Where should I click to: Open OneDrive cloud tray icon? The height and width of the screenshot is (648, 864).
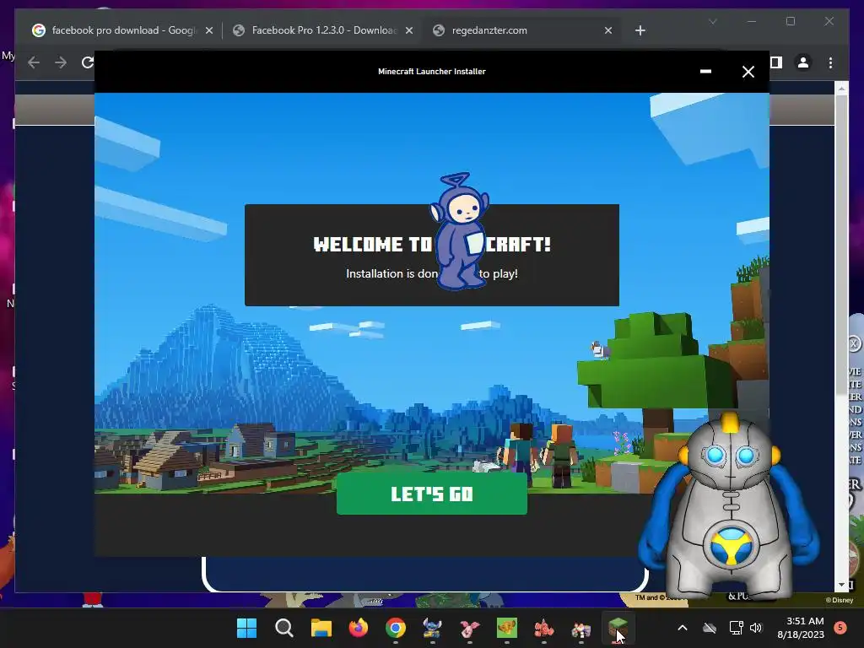tap(710, 628)
